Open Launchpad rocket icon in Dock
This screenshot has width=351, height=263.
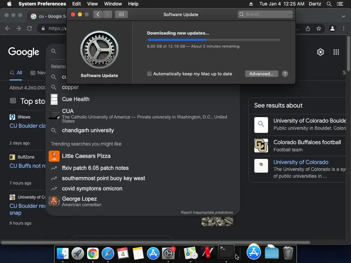point(78,253)
